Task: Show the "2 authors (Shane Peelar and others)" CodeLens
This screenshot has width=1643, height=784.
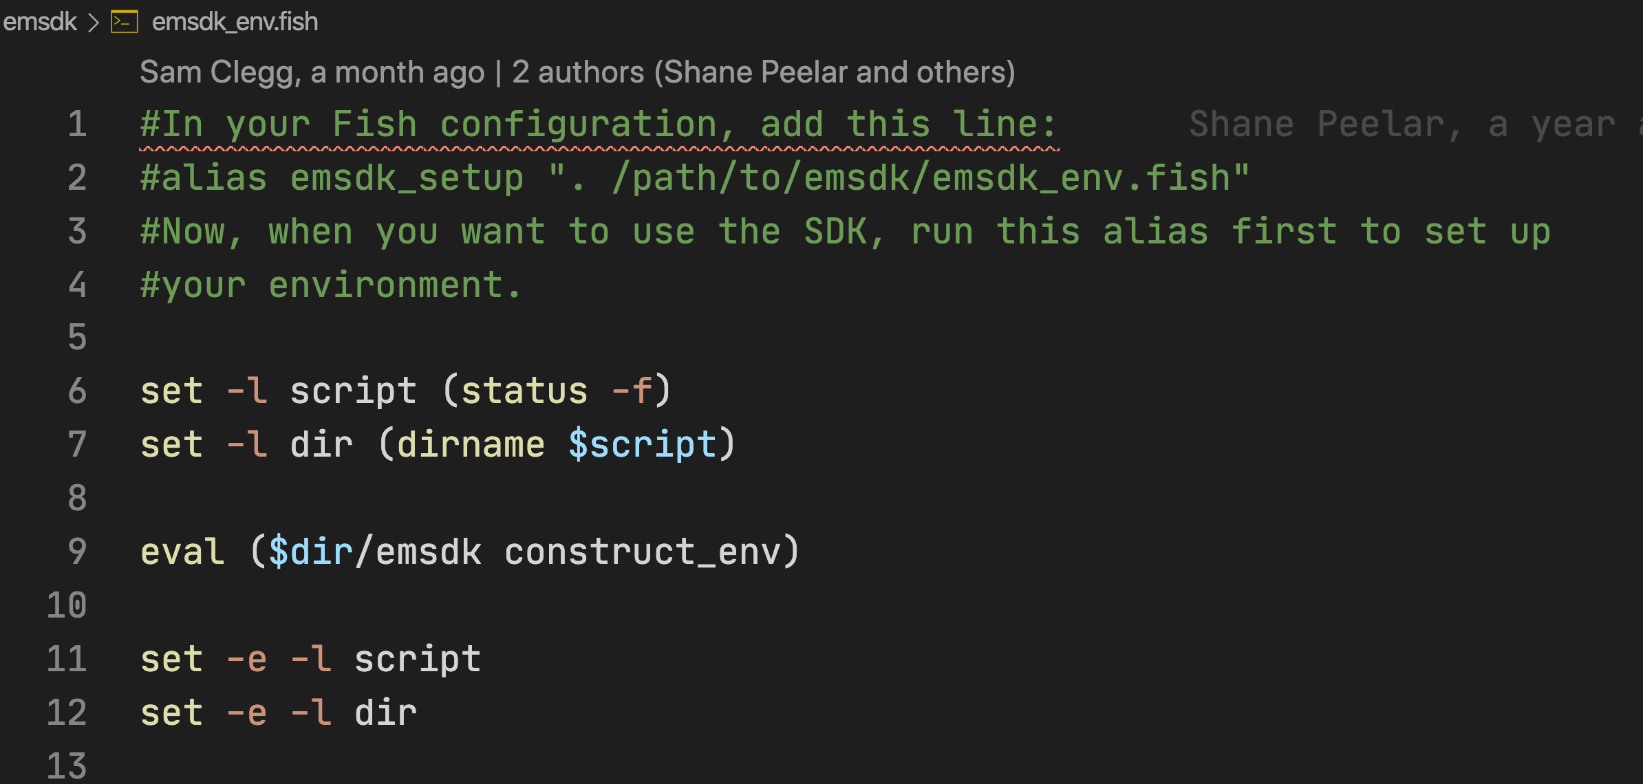Action: click(763, 72)
